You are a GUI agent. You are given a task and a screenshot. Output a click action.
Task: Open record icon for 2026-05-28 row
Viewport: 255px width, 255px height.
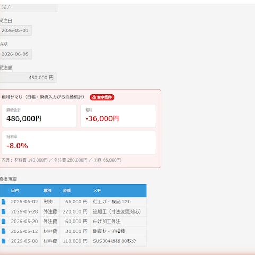[4, 211]
